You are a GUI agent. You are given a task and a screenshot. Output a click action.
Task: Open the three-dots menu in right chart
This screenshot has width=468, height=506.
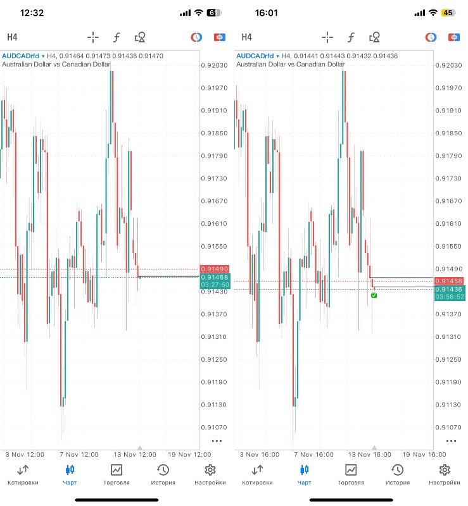point(451,441)
